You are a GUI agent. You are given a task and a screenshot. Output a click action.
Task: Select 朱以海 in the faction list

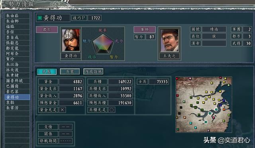pyautogui.click(x=17, y=64)
